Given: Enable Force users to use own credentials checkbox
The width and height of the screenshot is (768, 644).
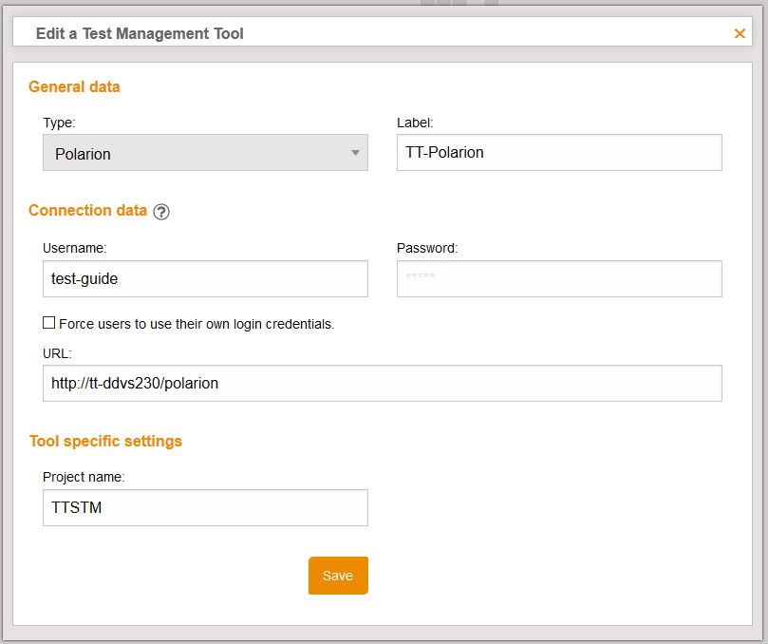Looking at the screenshot, I should (49, 323).
